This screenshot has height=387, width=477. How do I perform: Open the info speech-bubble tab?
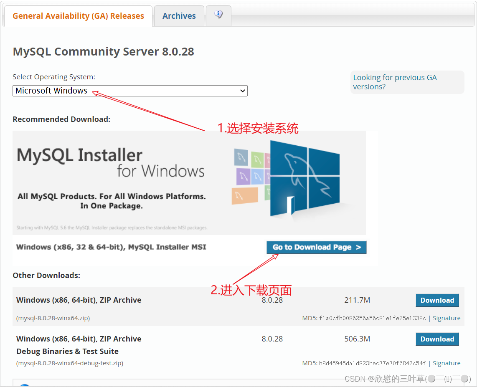click(218, 15)
